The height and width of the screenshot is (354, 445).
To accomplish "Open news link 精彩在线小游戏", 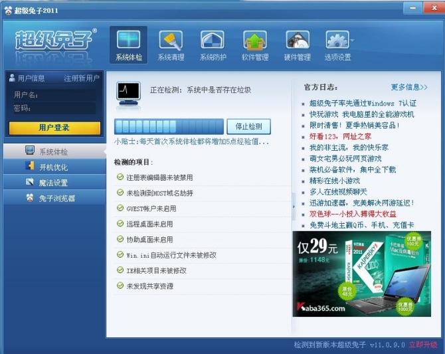I will click(335, 181).
